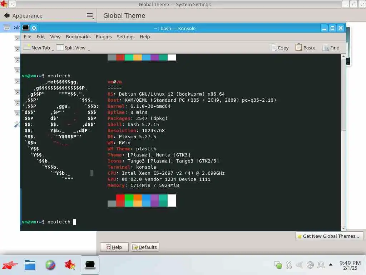Screen dimensions: 366x275
Task: Click the Konsole vertical scrollbar handle
Action: (x=343, y=95)
